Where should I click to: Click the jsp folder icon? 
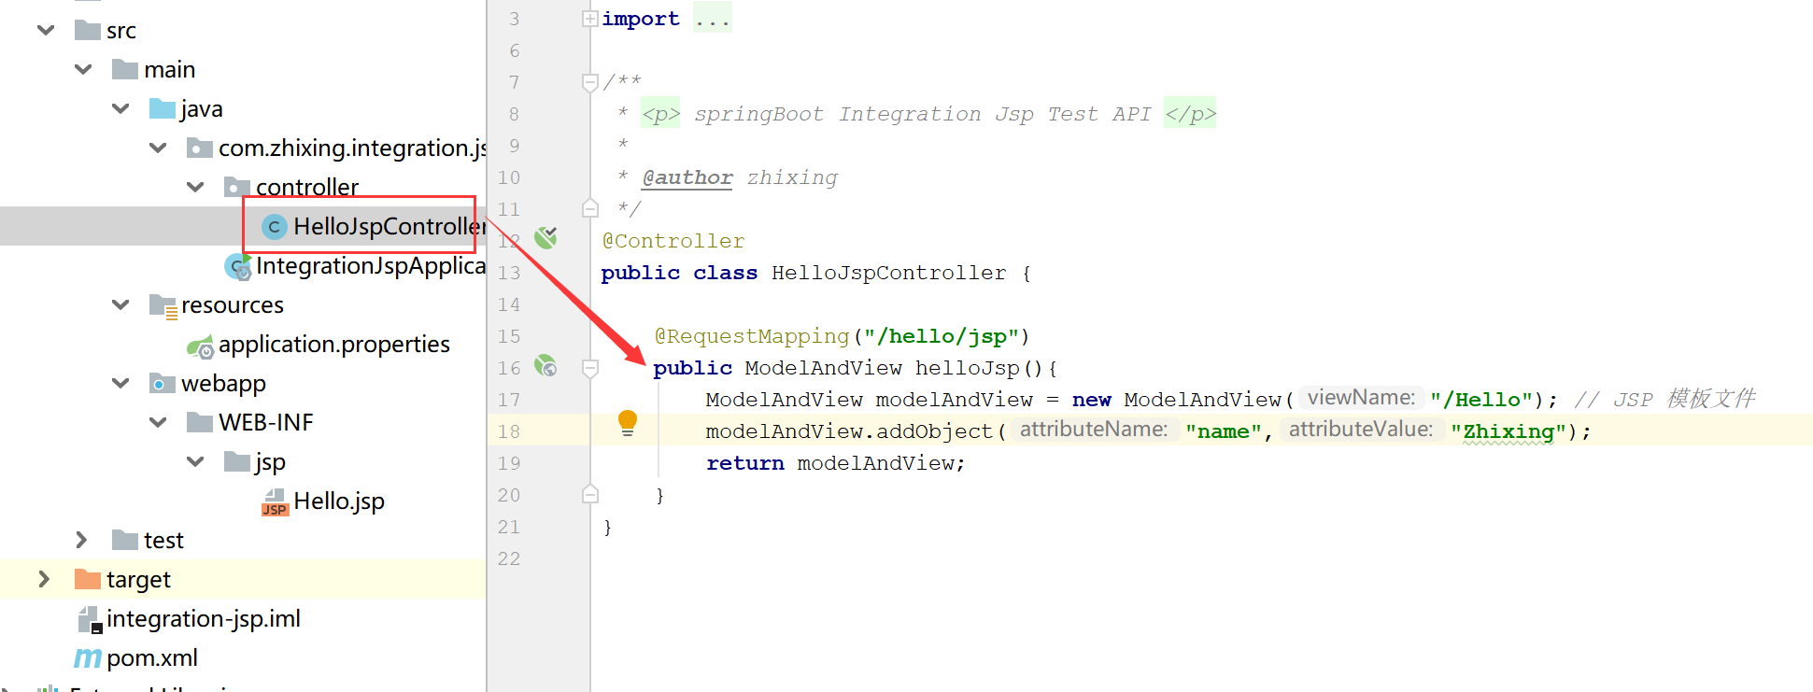[237, 461]
